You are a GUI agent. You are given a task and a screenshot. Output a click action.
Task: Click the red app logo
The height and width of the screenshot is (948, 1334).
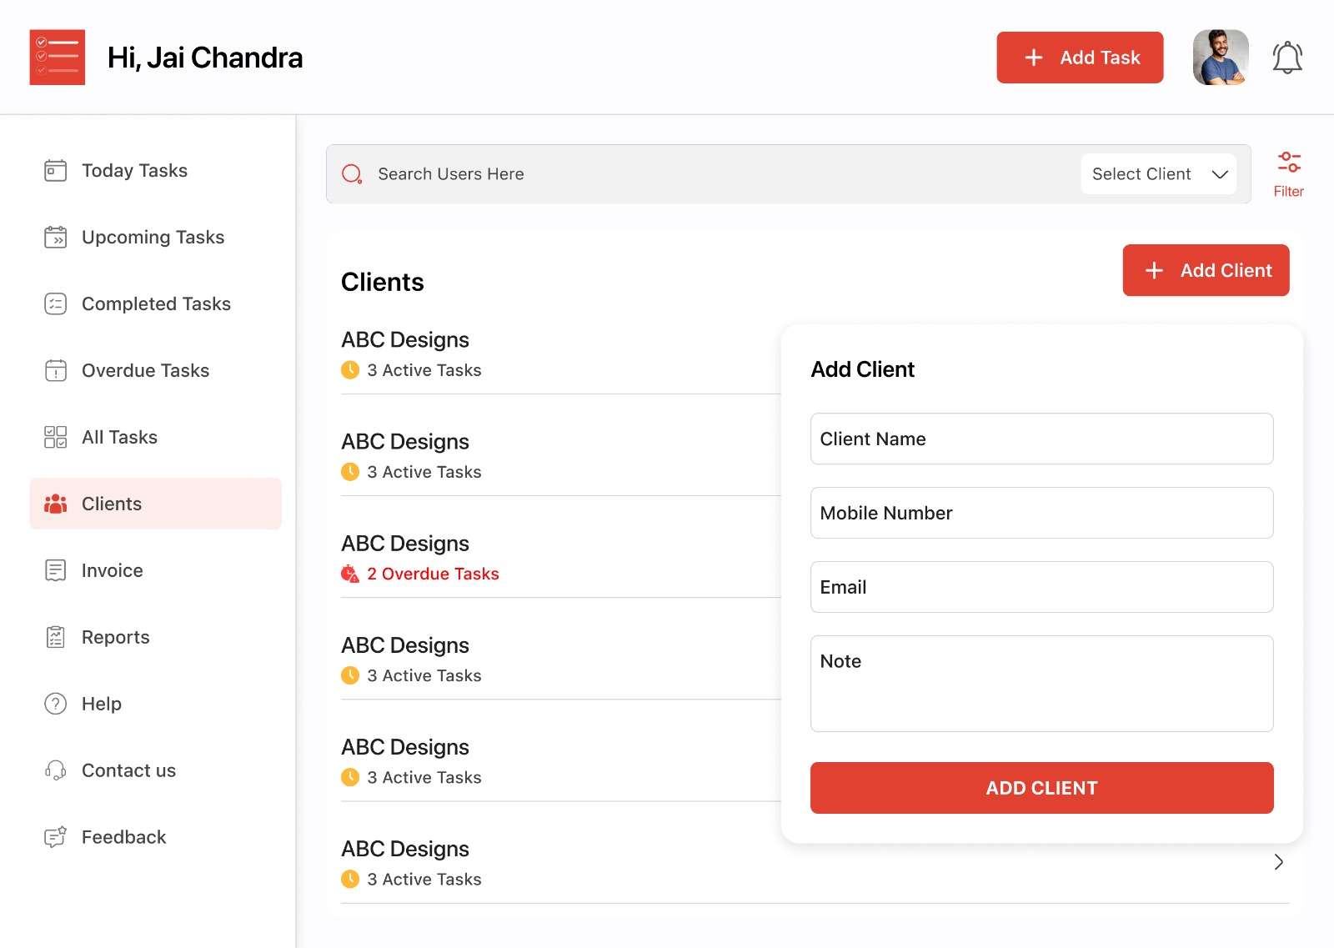pos(57,57)
